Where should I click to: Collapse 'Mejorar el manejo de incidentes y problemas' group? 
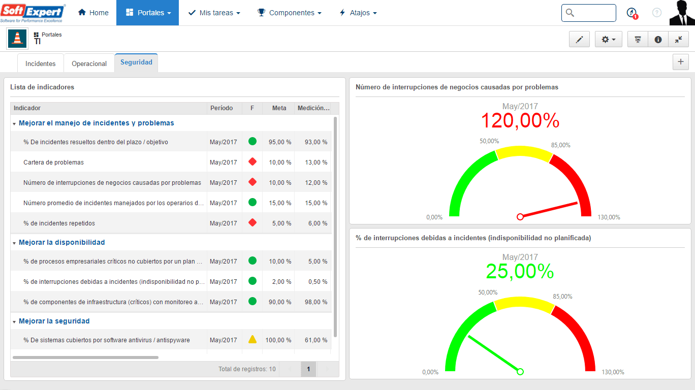[14, 123]
